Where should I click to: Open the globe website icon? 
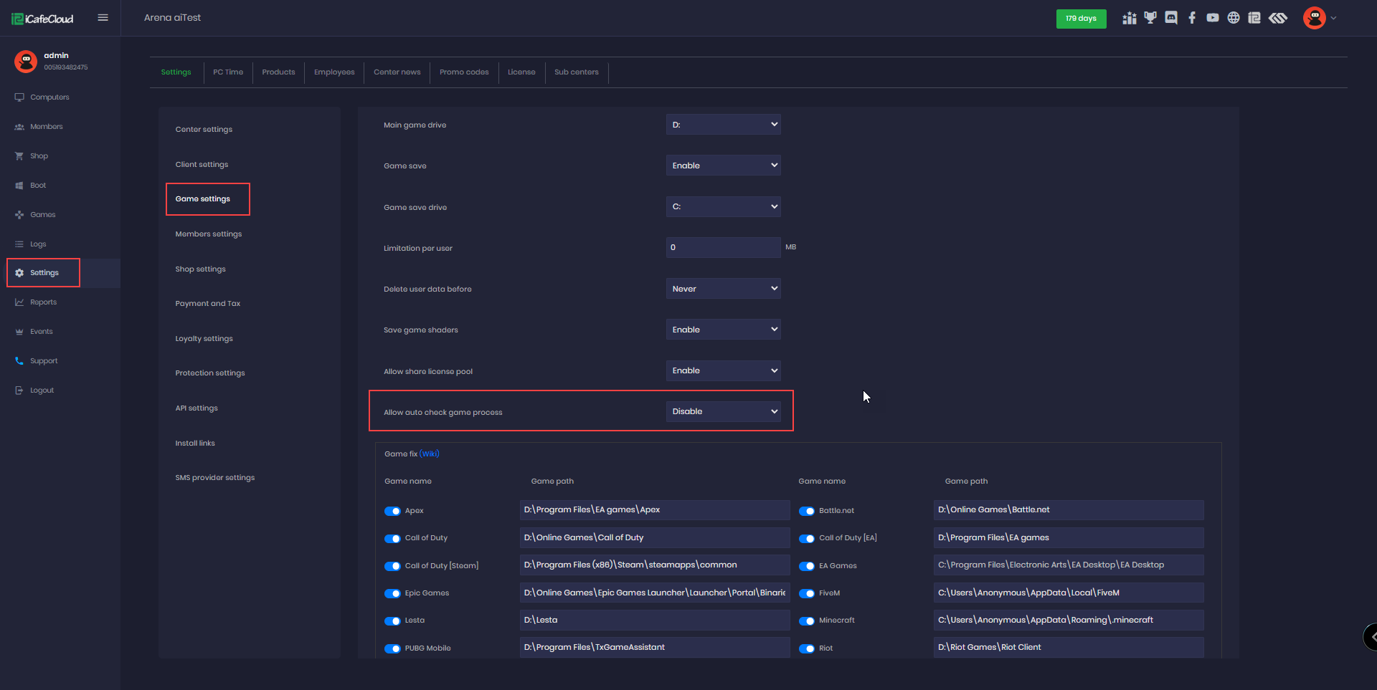pos(1234,18)
